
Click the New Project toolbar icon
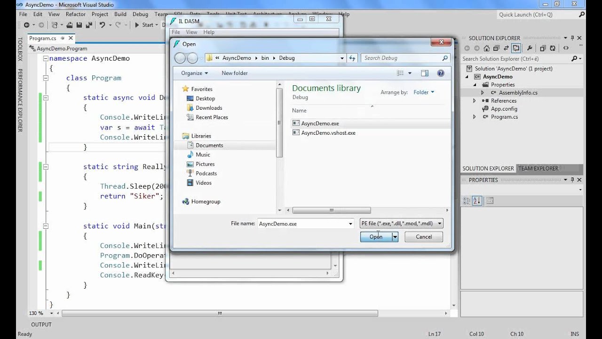click(x=55, y=25)
